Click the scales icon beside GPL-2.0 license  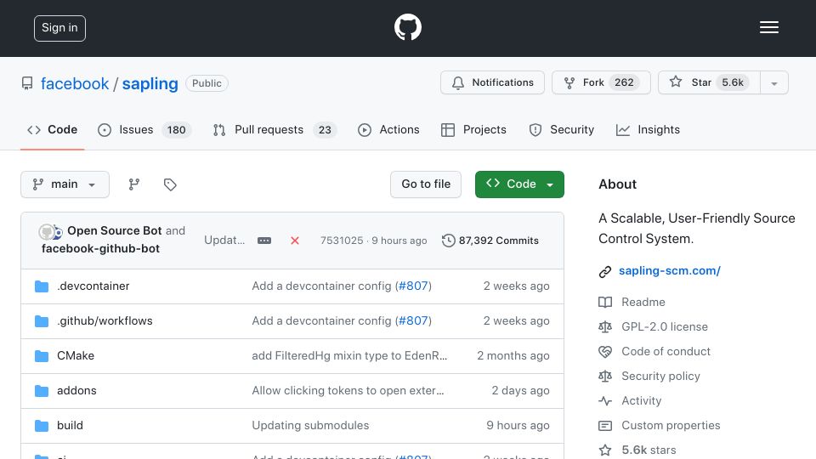[x=604, y=326]
